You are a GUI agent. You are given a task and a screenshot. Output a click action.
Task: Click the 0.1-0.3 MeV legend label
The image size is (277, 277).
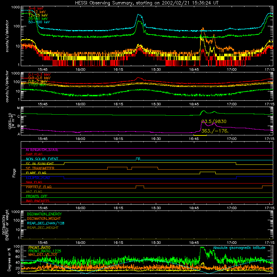click(x=39, y=74)
